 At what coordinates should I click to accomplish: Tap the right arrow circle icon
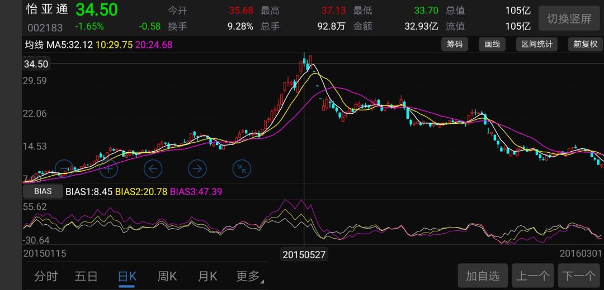pyautogui.click(x=197, y=168)
